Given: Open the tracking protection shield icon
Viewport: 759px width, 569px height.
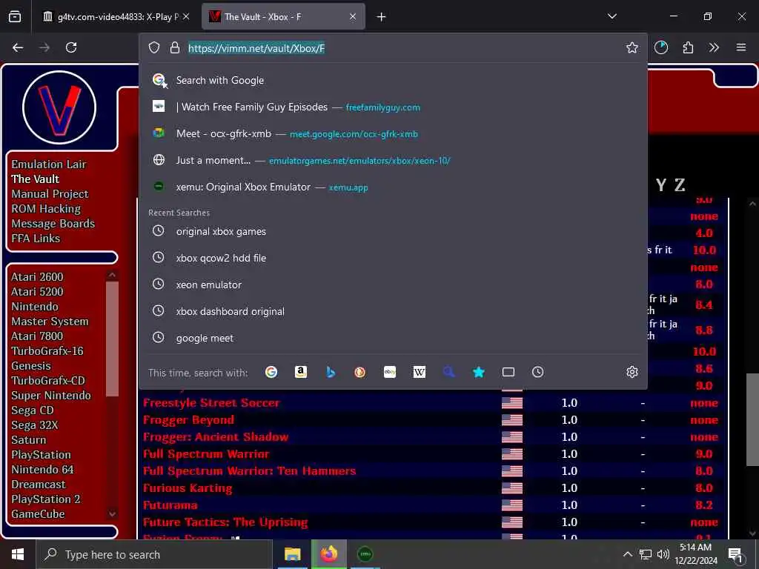Looking at the screenshot, I should click(154, 47).
